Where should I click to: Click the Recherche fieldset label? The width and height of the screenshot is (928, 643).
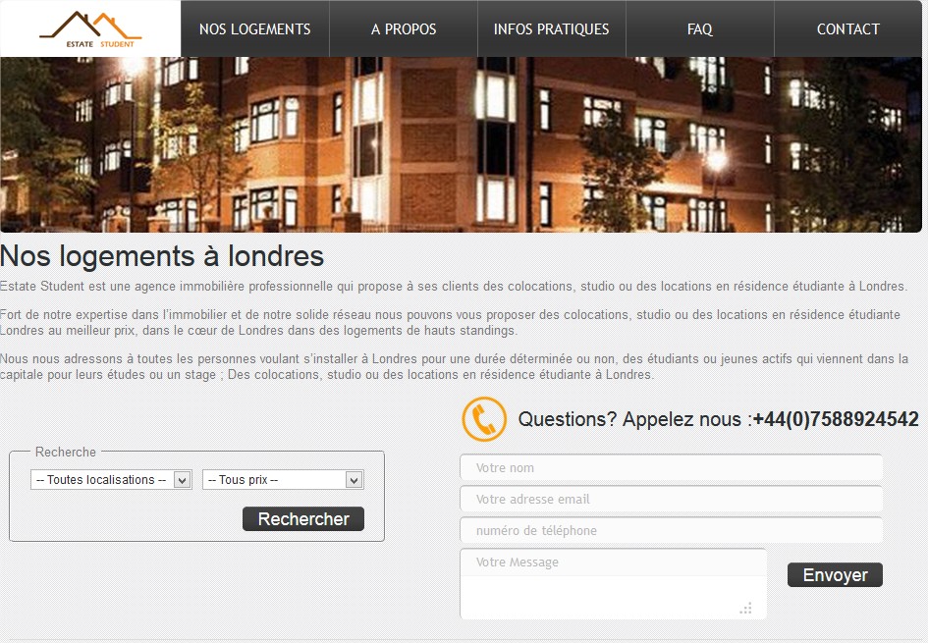(x=65, y=453)
